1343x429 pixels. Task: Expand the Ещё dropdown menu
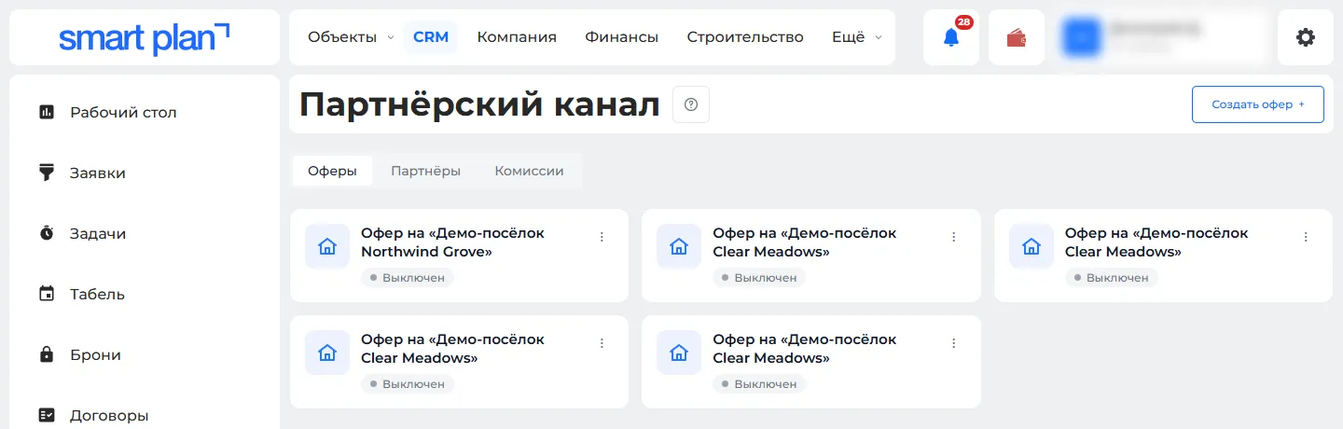click(856, 37)
